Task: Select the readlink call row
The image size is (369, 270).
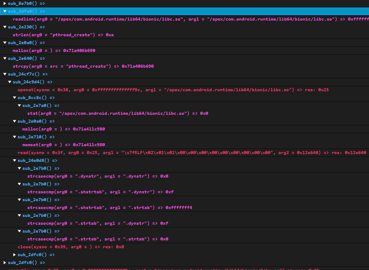Action: [121, 19]
